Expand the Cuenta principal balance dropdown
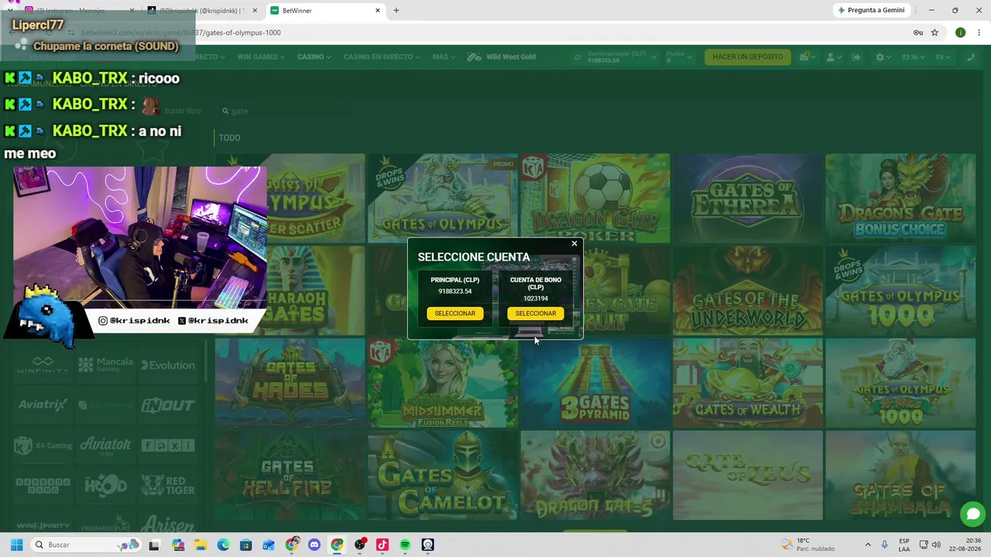Screen dimensions: 991x557 (x=654, y=57)
